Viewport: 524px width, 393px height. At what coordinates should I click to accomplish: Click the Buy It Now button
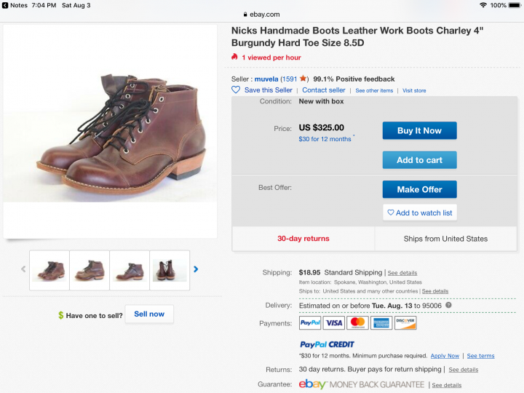coord(420,131)
